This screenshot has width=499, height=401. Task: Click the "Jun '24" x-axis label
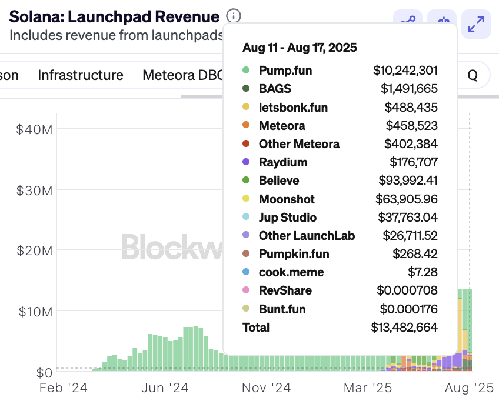pos(165,388)
